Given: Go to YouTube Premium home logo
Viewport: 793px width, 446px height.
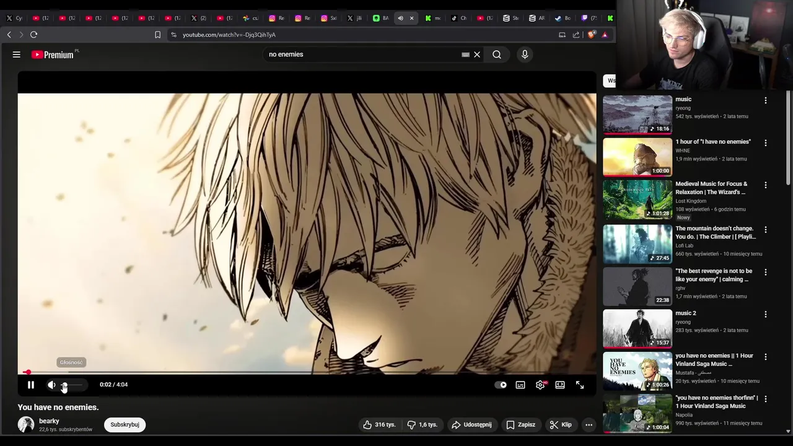Looking at the screenshot, I should pos(53,55).
